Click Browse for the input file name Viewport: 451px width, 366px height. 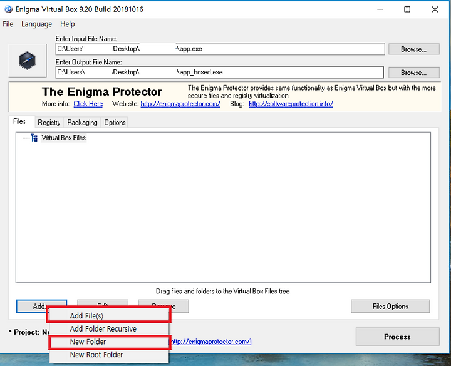(414, 49)
